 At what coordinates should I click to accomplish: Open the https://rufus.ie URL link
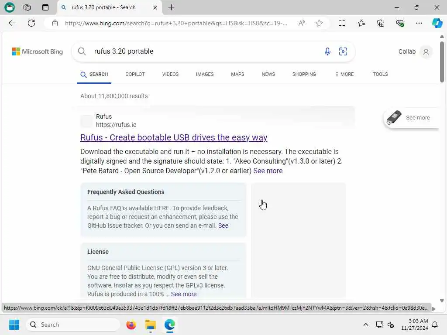[x=116, y=125]
